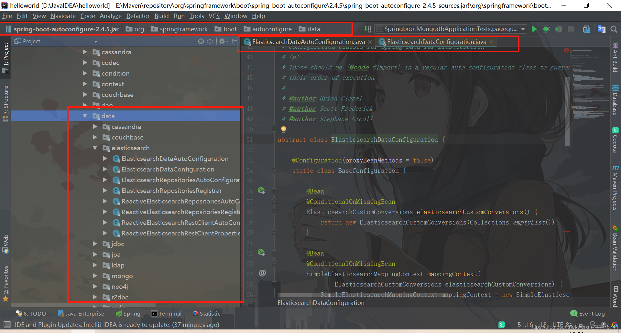
Task: Click the Project tree horizontal scrollbar
Action: [x=83, y=305]
